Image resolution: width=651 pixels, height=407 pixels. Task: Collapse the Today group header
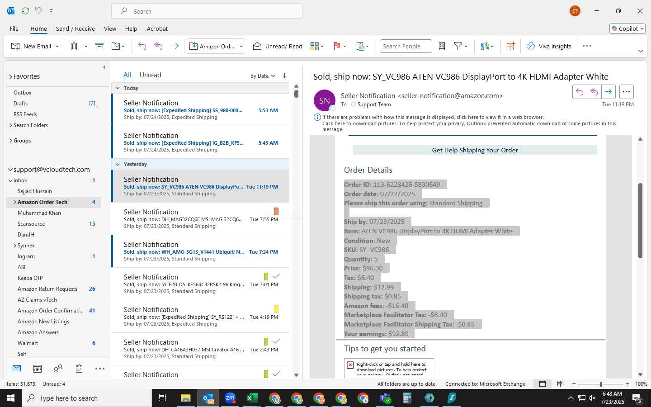point(118,88)
